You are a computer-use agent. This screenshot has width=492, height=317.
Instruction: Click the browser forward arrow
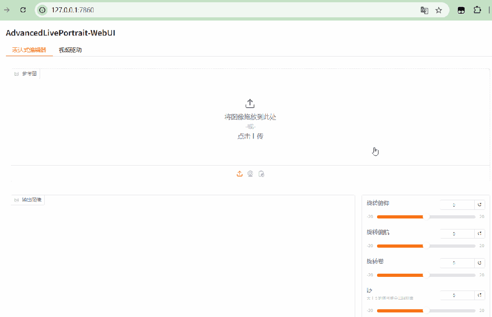tap(7, 10)
